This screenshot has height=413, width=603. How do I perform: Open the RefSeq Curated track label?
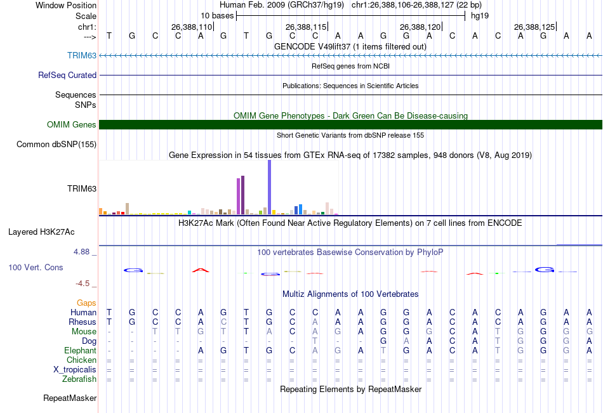click(67, 75)
